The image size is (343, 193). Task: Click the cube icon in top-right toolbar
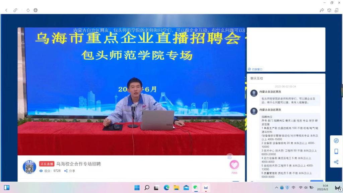click(329, 10)
